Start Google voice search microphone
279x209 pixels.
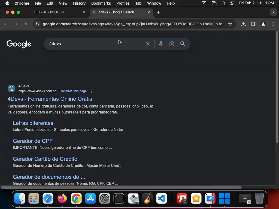click(161, 44)
